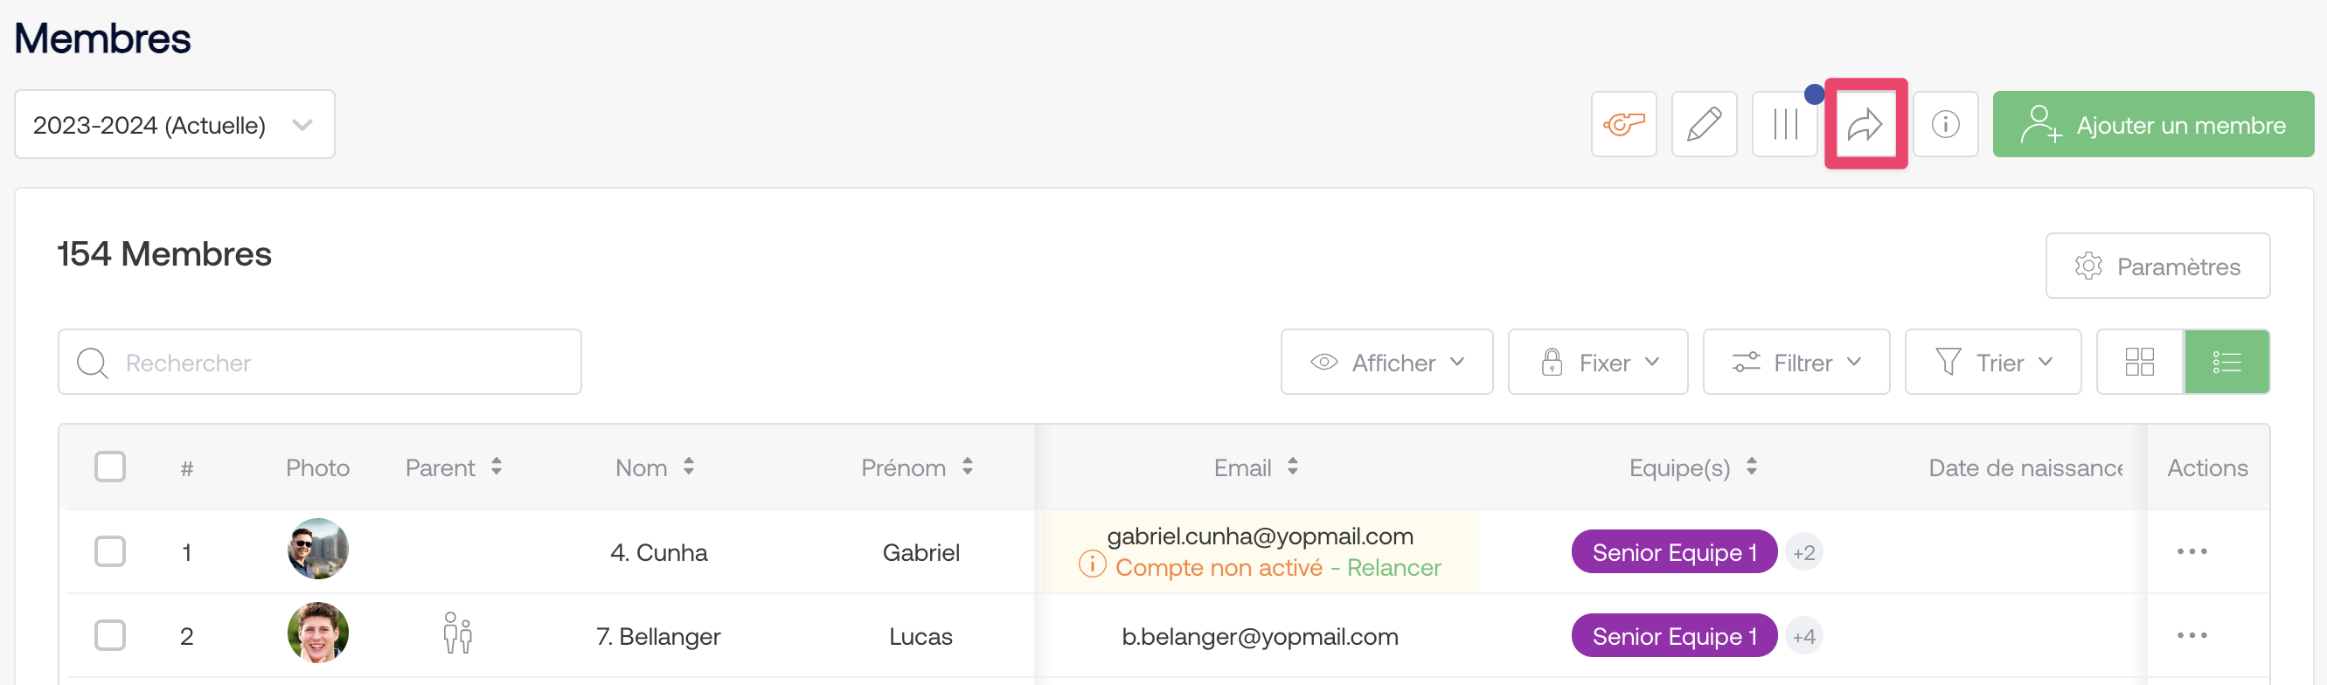Open actions menu for Gabriel Cunha
The image size is (2327, 685).
[2192, 551]
